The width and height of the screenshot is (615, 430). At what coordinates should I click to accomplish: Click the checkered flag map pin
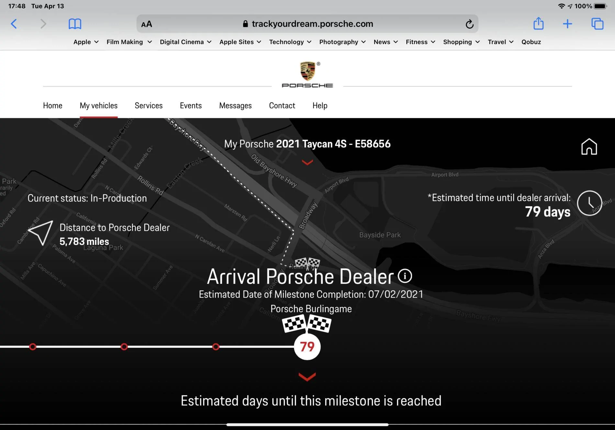[x=307, y=263]
